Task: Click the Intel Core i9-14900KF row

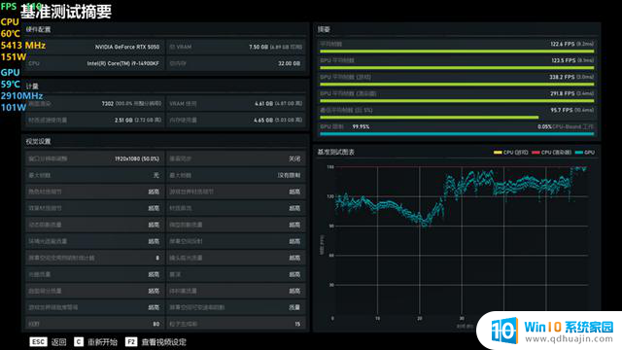Action: [94, 63]
